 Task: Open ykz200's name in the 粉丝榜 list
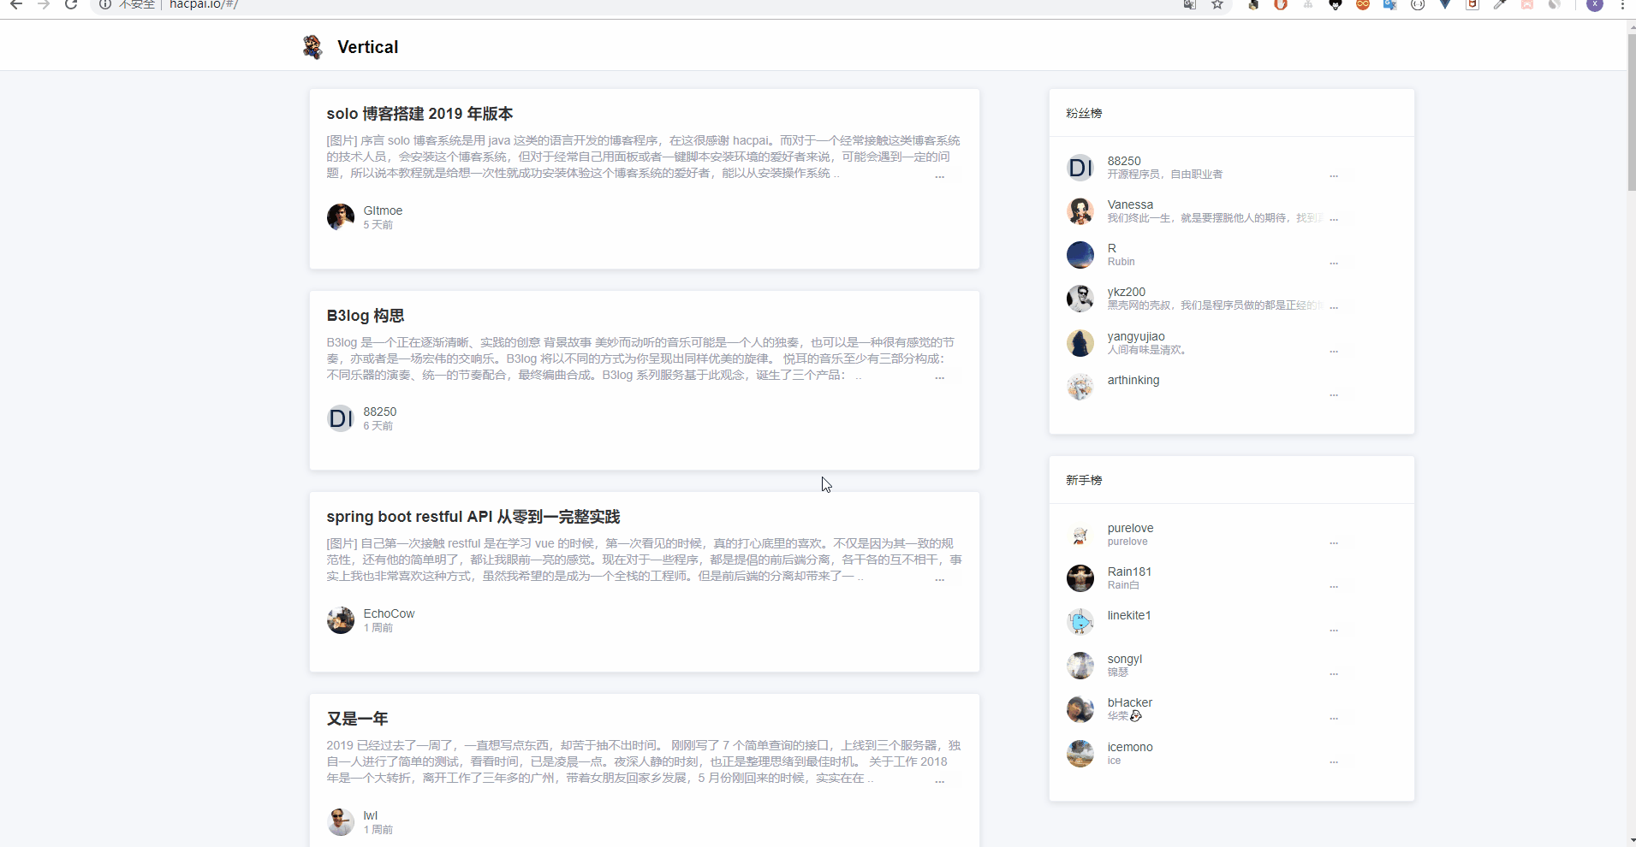[x=1127, y=292]
